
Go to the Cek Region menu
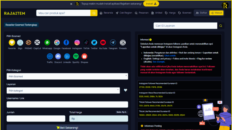[124, 13]
